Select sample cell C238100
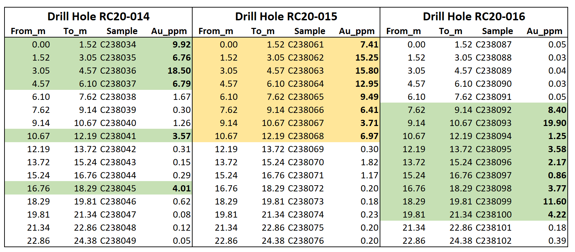Viewport: 575px width, 252px height. tap(494, 215)
